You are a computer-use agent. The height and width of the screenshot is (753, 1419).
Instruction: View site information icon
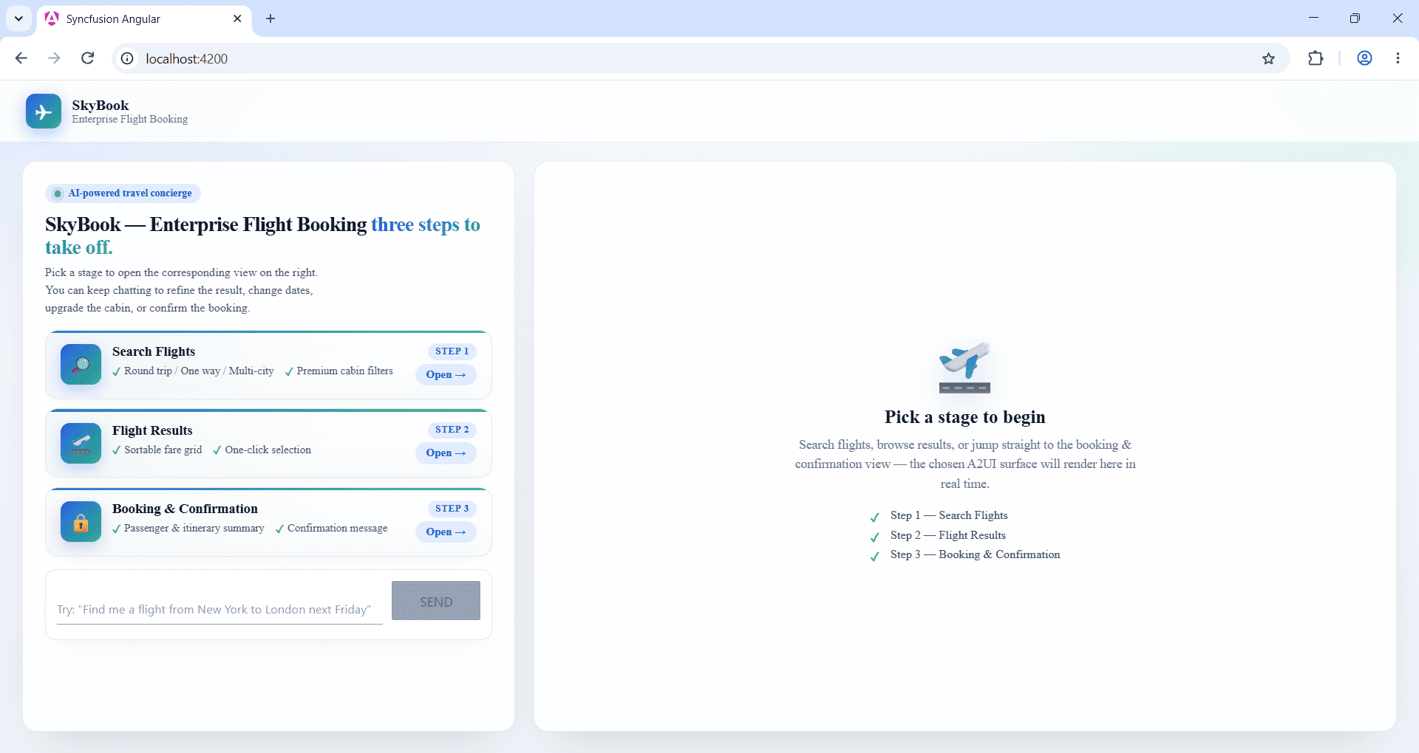127,58
